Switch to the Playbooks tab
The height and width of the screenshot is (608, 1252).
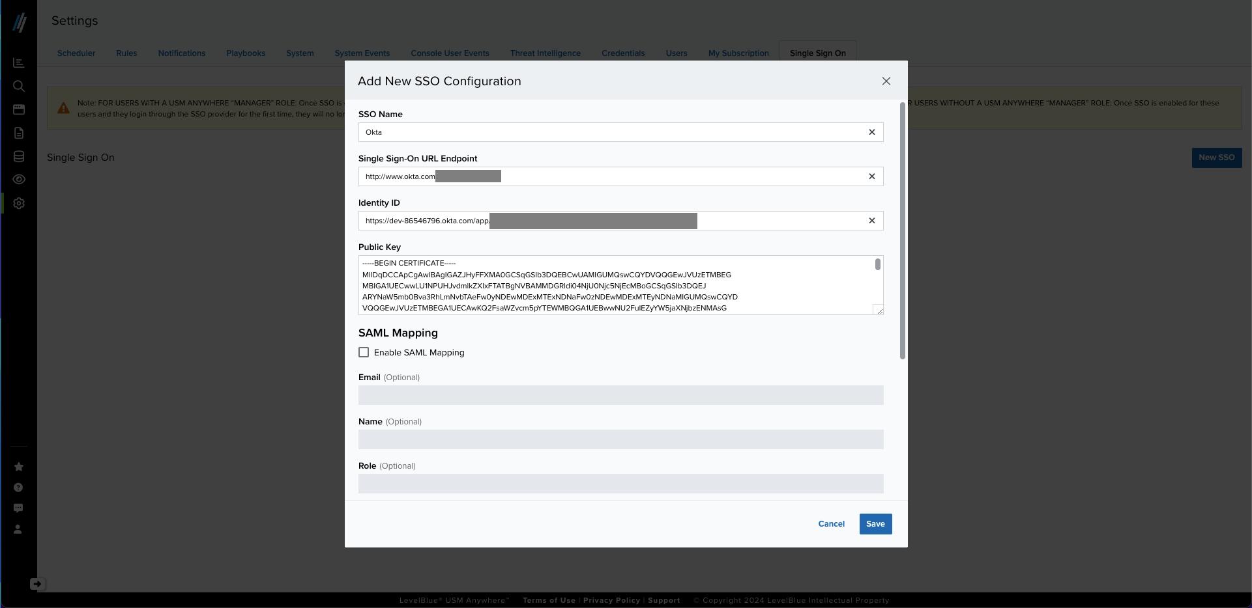click(246, 53)
